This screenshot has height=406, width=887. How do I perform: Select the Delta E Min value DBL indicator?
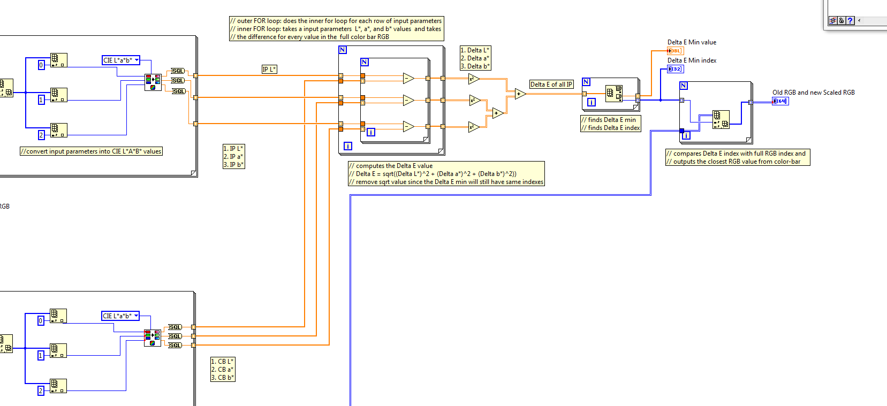click(x=675, y=51)
